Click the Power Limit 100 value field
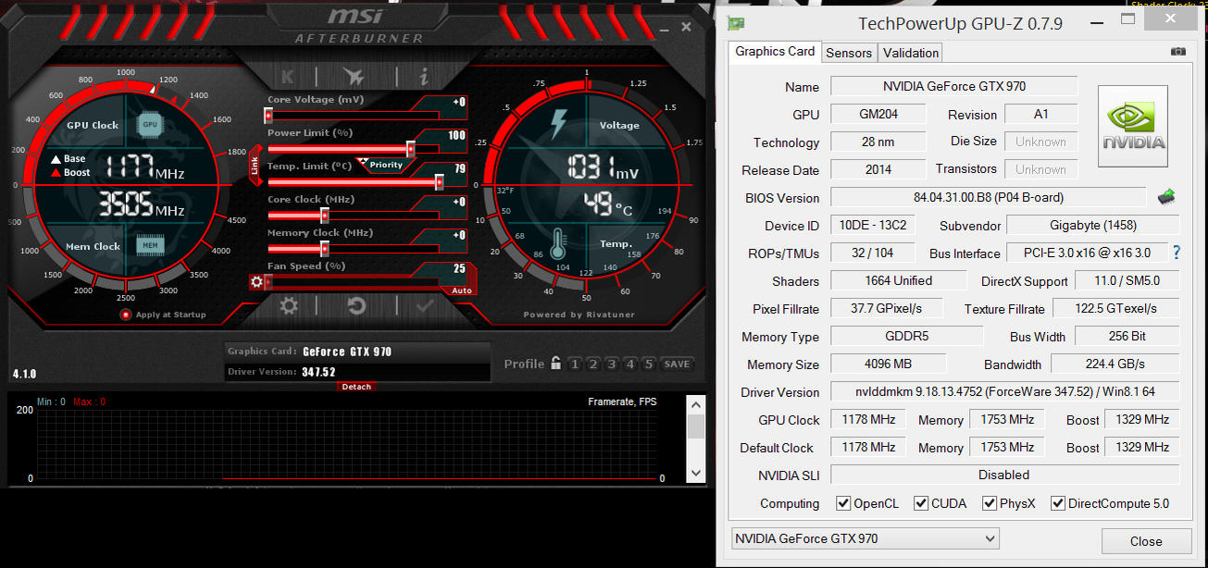Viewport: 1208px width, 568px height. [x=455, y=135]
